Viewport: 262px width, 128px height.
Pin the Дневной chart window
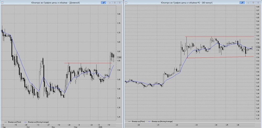coord(103,3)
